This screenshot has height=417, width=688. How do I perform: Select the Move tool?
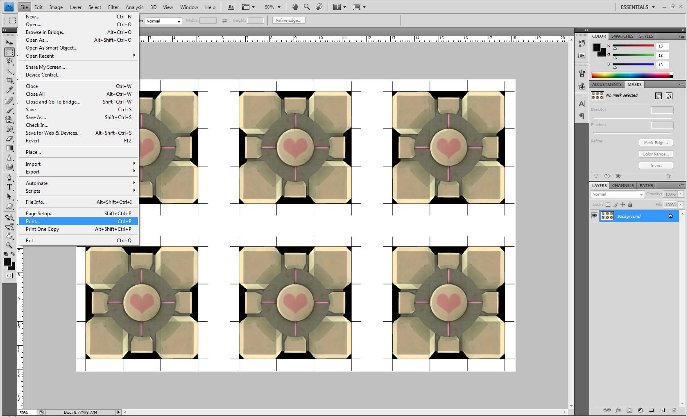click(9, 42)
